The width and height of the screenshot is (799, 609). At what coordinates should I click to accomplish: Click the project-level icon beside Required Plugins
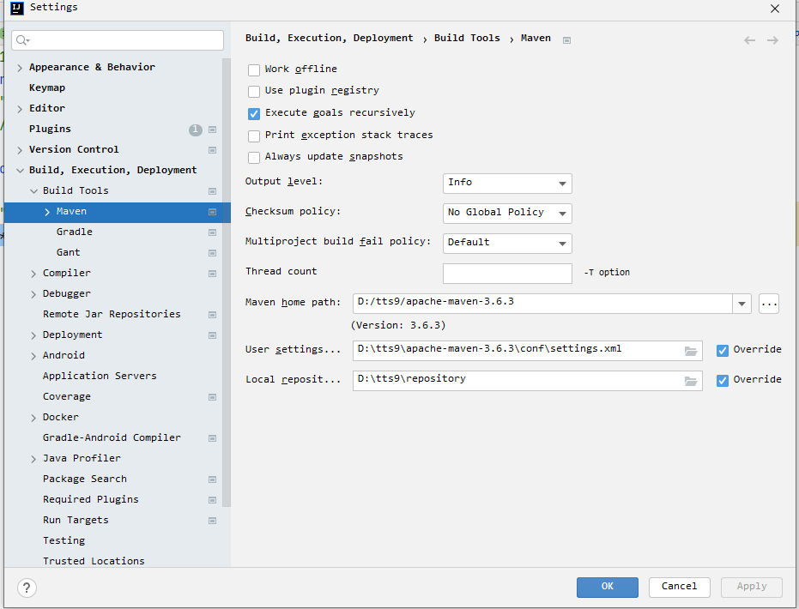[213, 499]
